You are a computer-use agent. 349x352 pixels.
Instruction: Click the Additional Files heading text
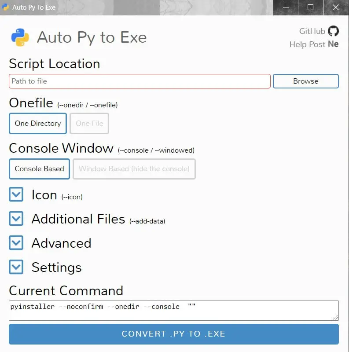[78, 219]
